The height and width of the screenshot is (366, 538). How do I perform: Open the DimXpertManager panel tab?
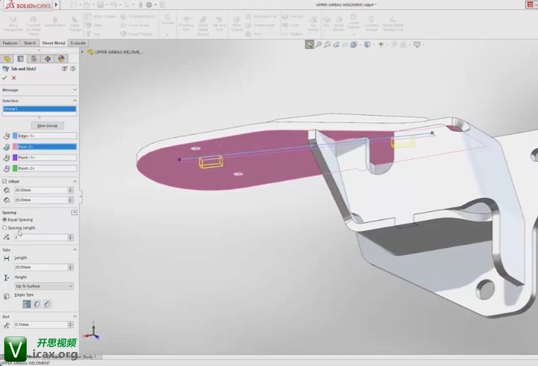coord(46,59)
